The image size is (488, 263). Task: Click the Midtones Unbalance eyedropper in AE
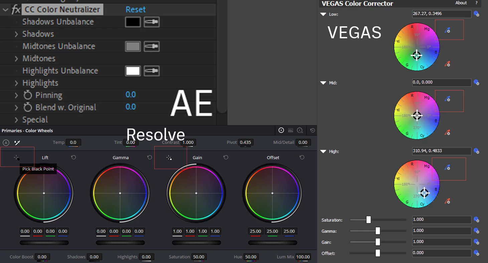point(152,47)
